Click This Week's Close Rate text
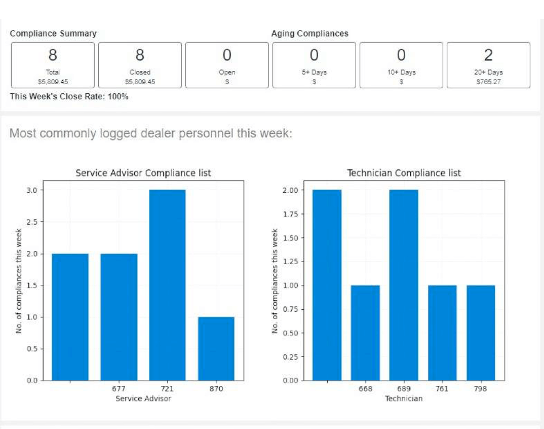The width and height of the screenshot is (544, 429). coord(69,96)
